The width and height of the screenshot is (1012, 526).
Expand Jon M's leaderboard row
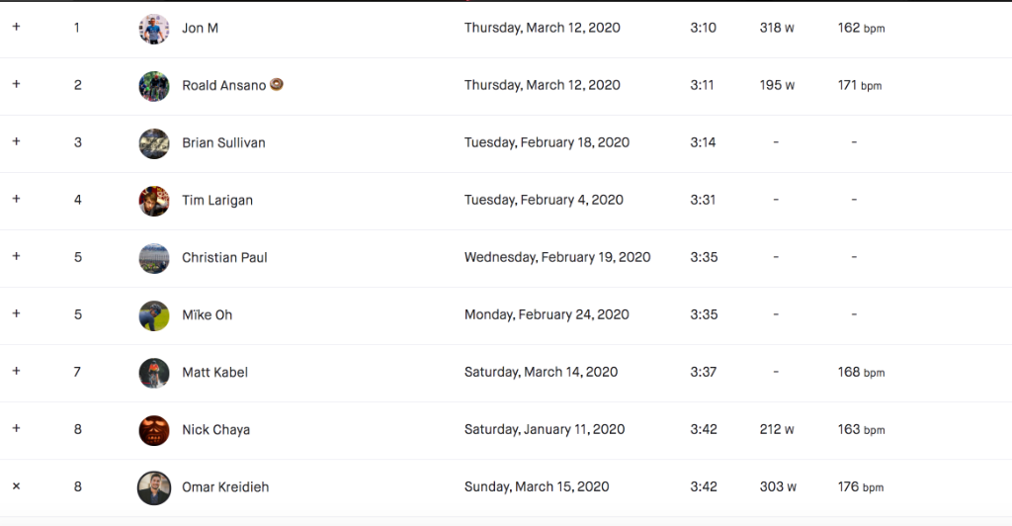point(16,28)
